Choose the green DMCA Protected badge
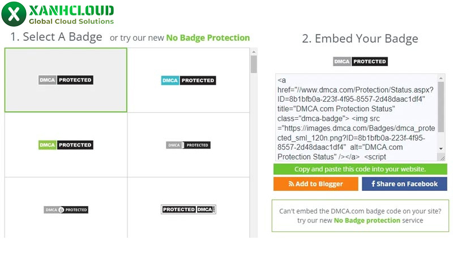The height and width of the screenshot is (262, 453). (x=66, y=145)
